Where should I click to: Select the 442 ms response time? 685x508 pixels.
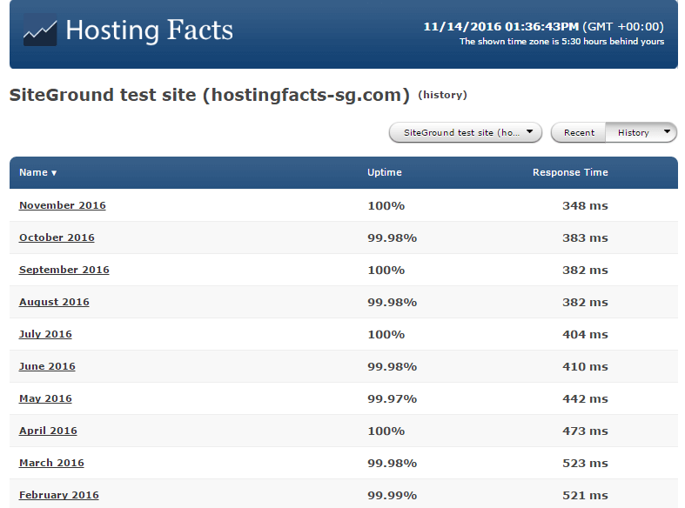click(586, 399)
